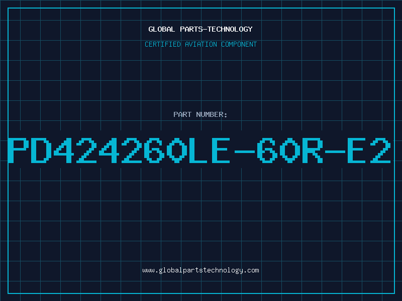The image size is (402, 301).
Task: Open the www.globalpartstechnology.com link
Action: tap(200, 270)
